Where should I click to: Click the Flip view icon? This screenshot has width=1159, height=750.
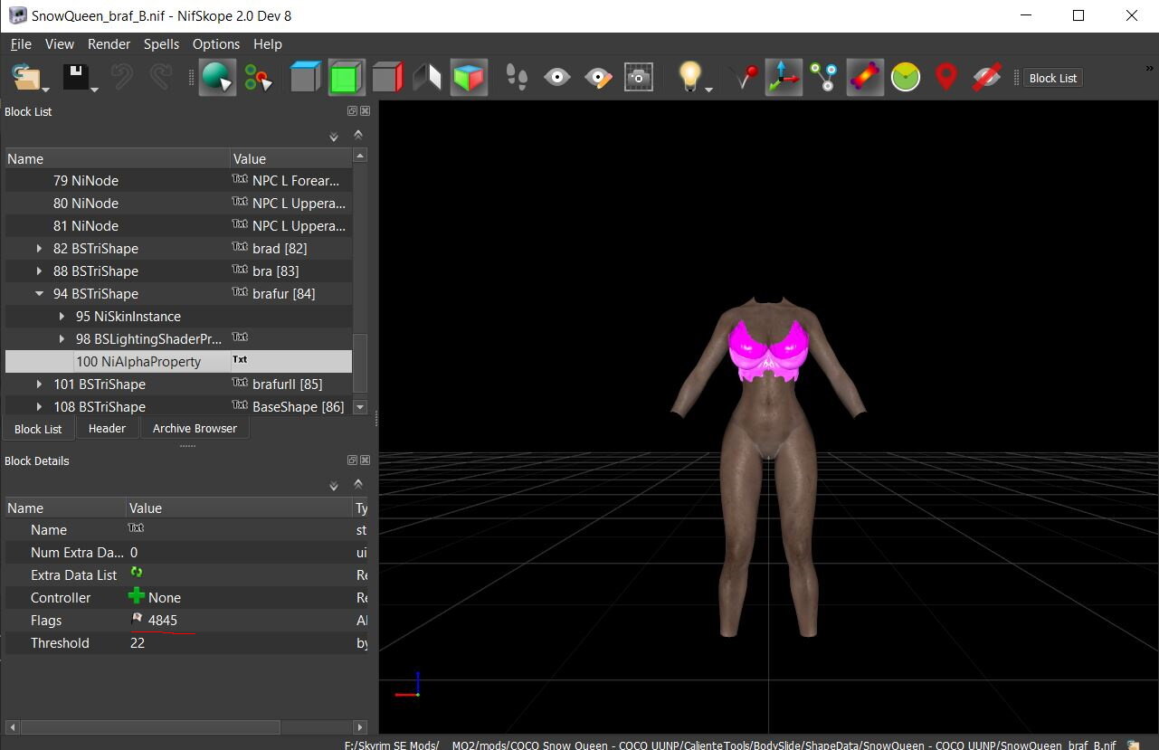427,77
